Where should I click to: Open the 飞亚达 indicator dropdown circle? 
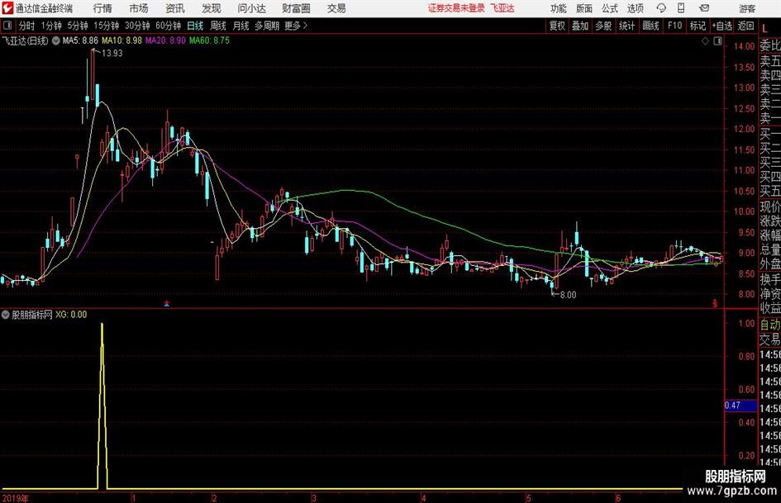pyautogui.click(x=56, y=40)
